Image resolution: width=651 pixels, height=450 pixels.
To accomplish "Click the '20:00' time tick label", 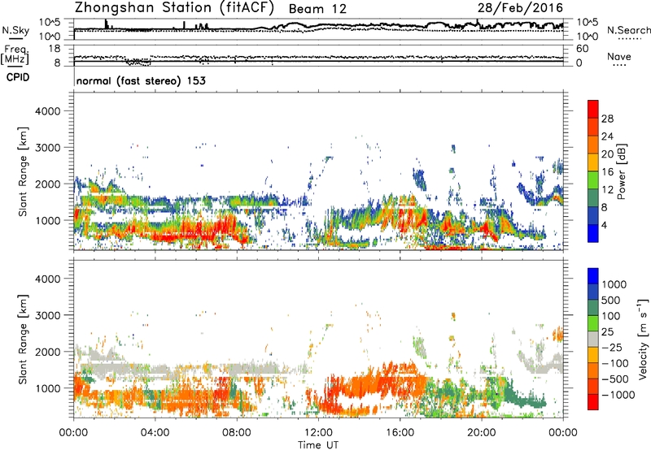I will click(x=482, y=433).
